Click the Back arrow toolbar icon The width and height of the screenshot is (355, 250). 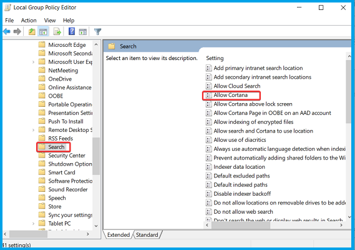click(7, 31)
